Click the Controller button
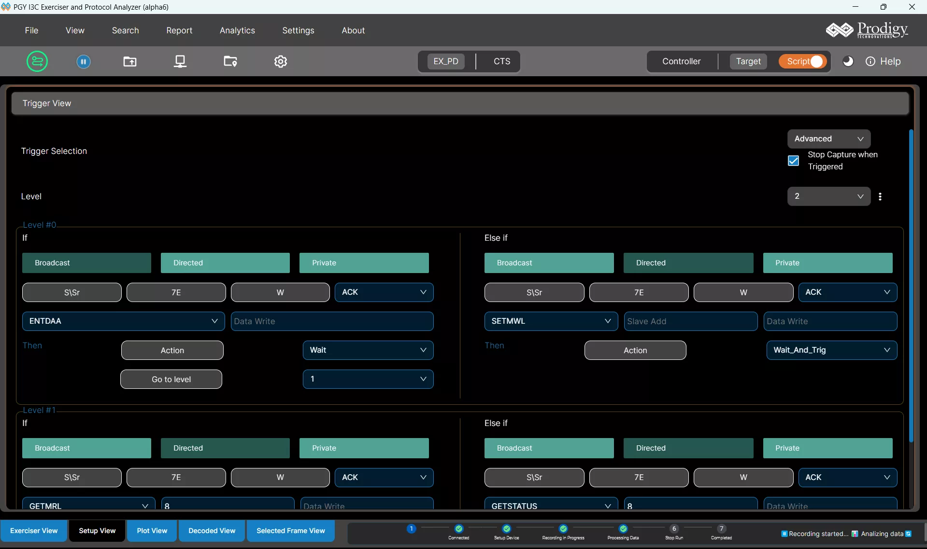This screenshot has height=549, width=927. click(681, 61)
